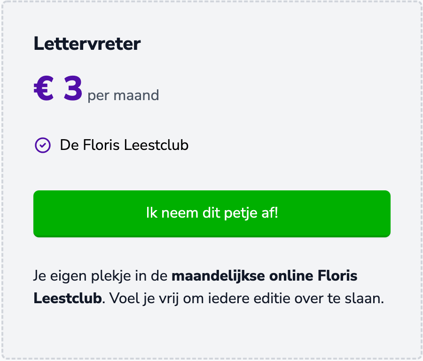Click the "Lettervreter" plan heading
The width and height of the screenshot is (423, 361).
[x=87, y=44]
